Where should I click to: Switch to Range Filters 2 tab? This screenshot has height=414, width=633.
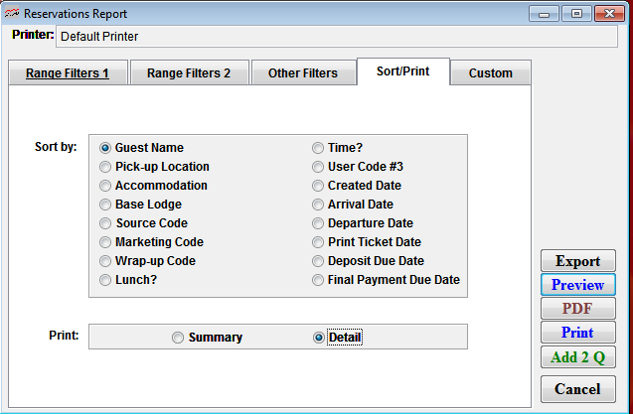[189, 73]
